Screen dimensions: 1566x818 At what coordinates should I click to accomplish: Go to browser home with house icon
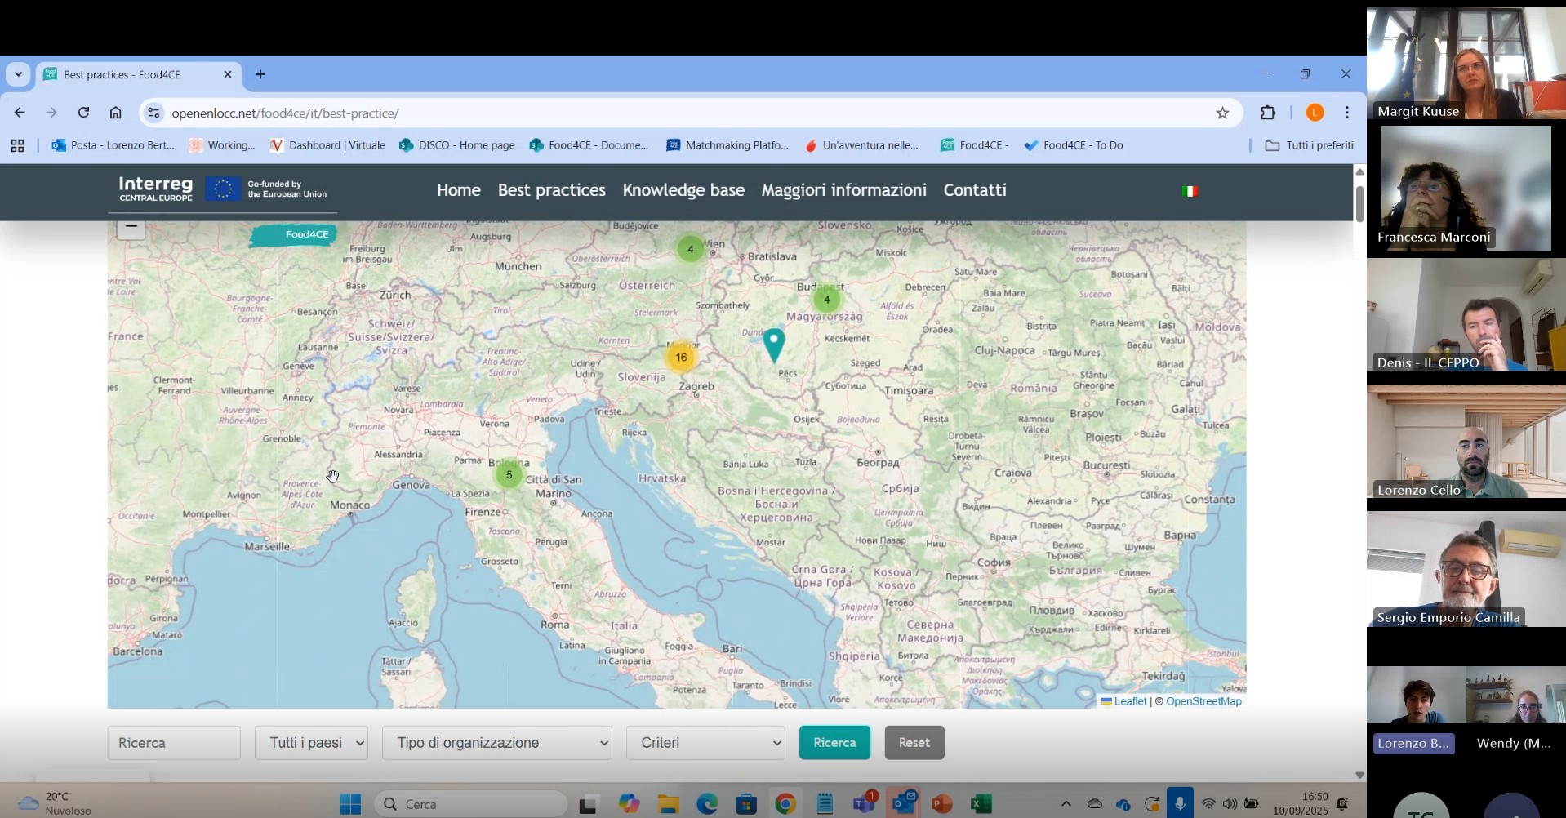pyautogui.click(x=116, y=113)
